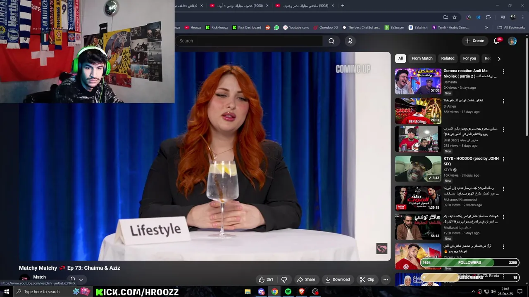The image size is (529, 297).
Task: Click the Share button
Action: coord(306,279)
